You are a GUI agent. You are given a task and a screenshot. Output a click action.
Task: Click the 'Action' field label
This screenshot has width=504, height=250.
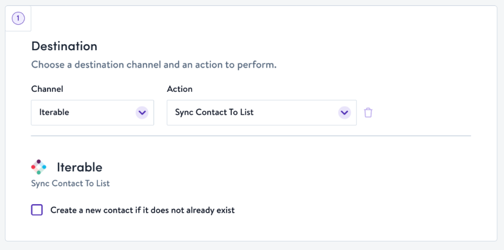point(180,89)
